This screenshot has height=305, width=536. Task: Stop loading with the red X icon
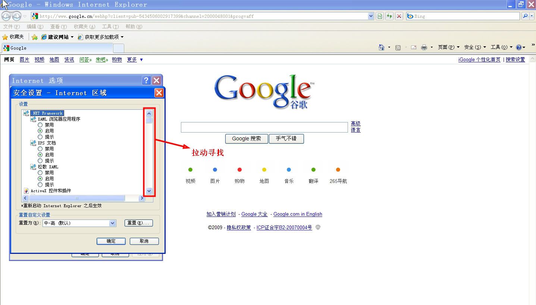coord(399,16)
